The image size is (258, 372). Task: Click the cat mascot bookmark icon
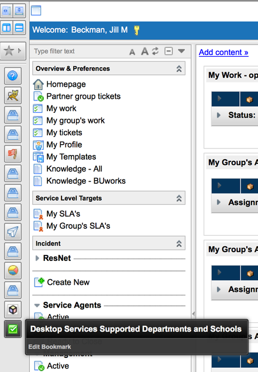(13, 95)
